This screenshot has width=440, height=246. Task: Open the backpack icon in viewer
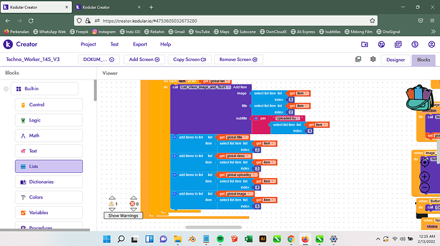(420, 98)
